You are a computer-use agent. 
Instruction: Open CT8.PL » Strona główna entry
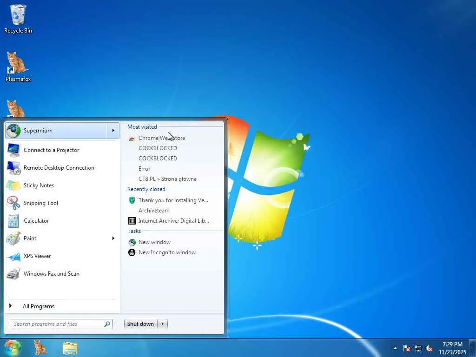click(x=175, y=179)
